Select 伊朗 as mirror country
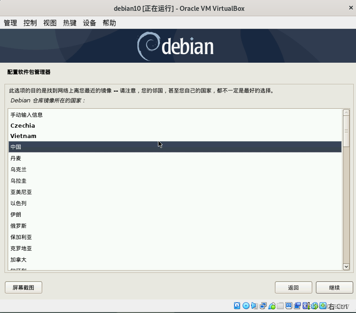Screen dimensions: 356x313 pos(175,215)
